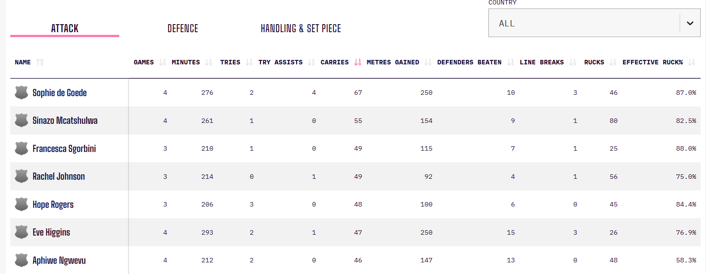Click the Country dropdown chevron arrow
Screen dimensions: 706x274
690,23
